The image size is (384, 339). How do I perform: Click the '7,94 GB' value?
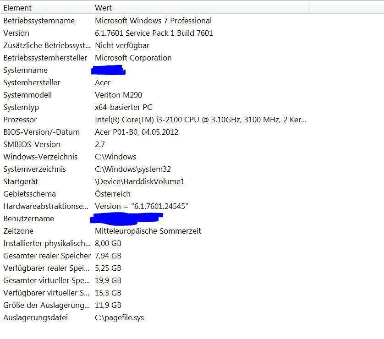coord(108,256)
